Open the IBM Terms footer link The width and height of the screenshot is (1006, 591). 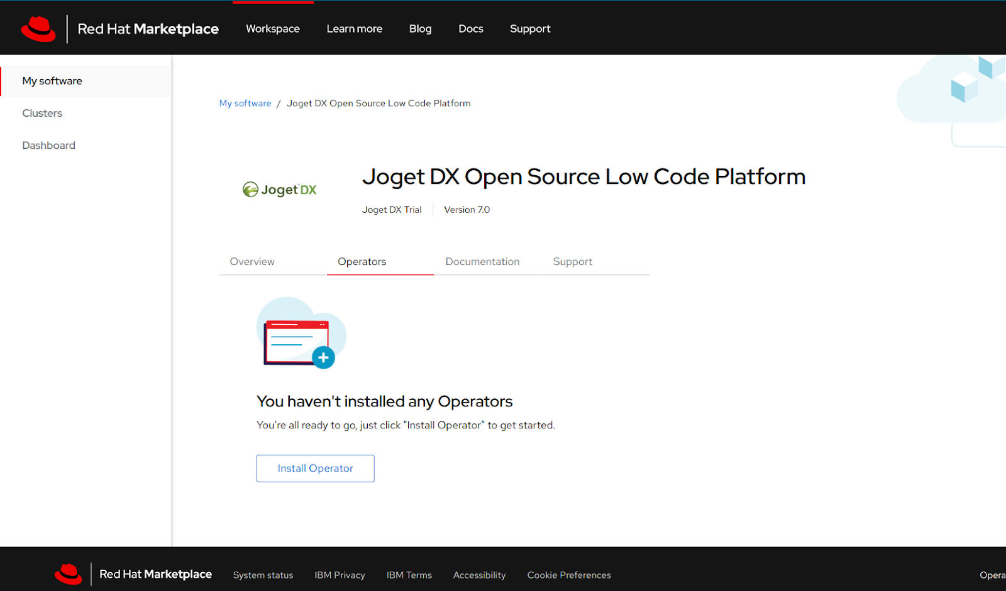409,575
